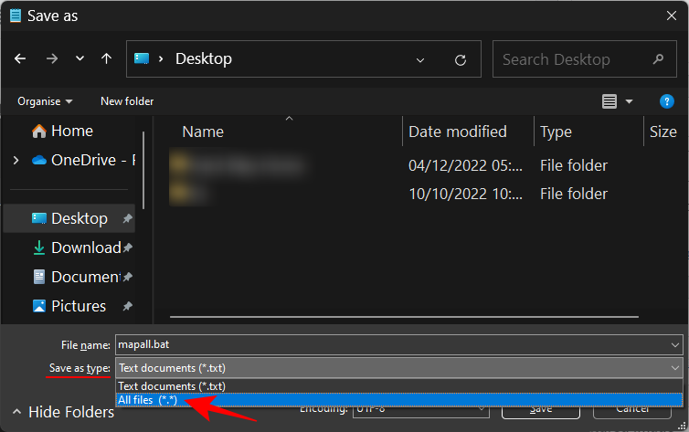Select Home in the navigation pane
689x432 pixels.
coord(62,131)
